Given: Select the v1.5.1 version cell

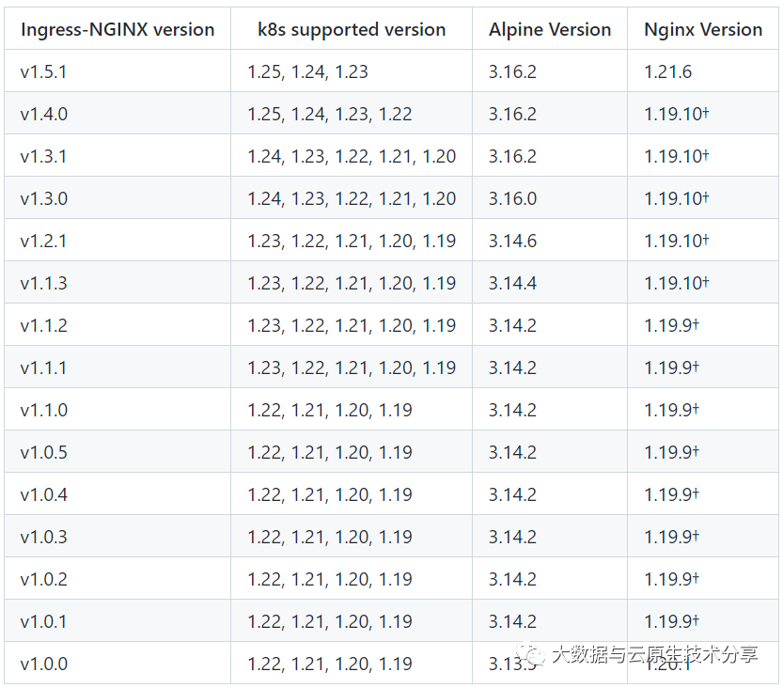Looking at the screenshot, I should [x=117, y=70].
